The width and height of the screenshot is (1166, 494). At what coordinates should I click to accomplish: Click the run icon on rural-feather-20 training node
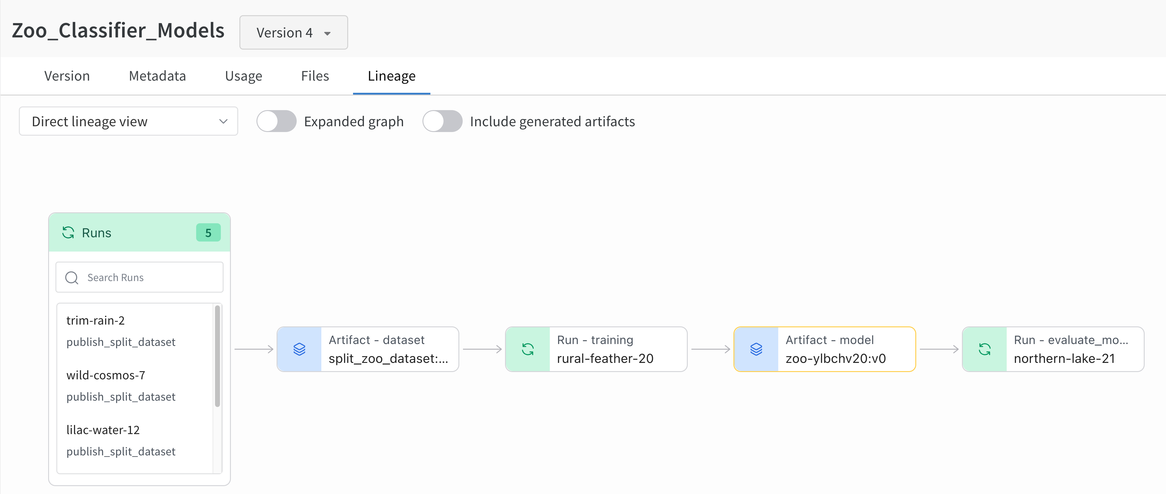point(528,349)
